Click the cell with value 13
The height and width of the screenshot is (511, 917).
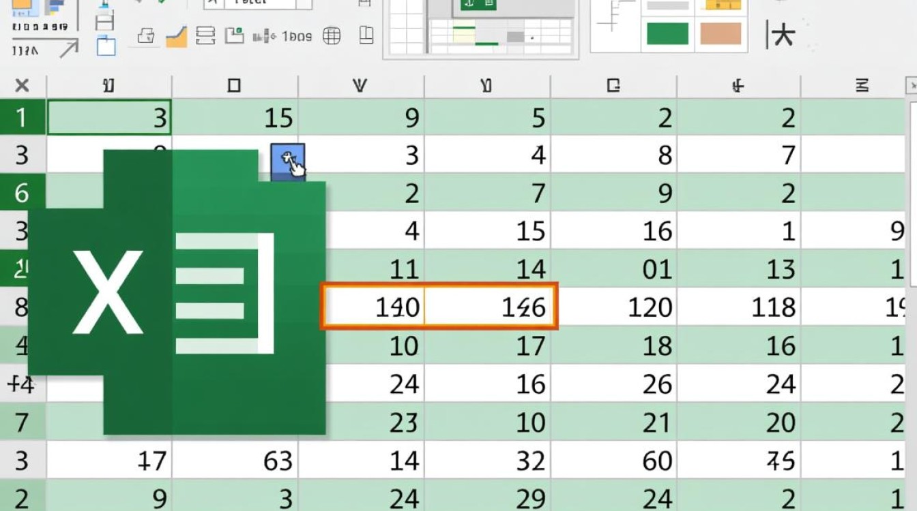pyautogui.click(x=739, y=269)
